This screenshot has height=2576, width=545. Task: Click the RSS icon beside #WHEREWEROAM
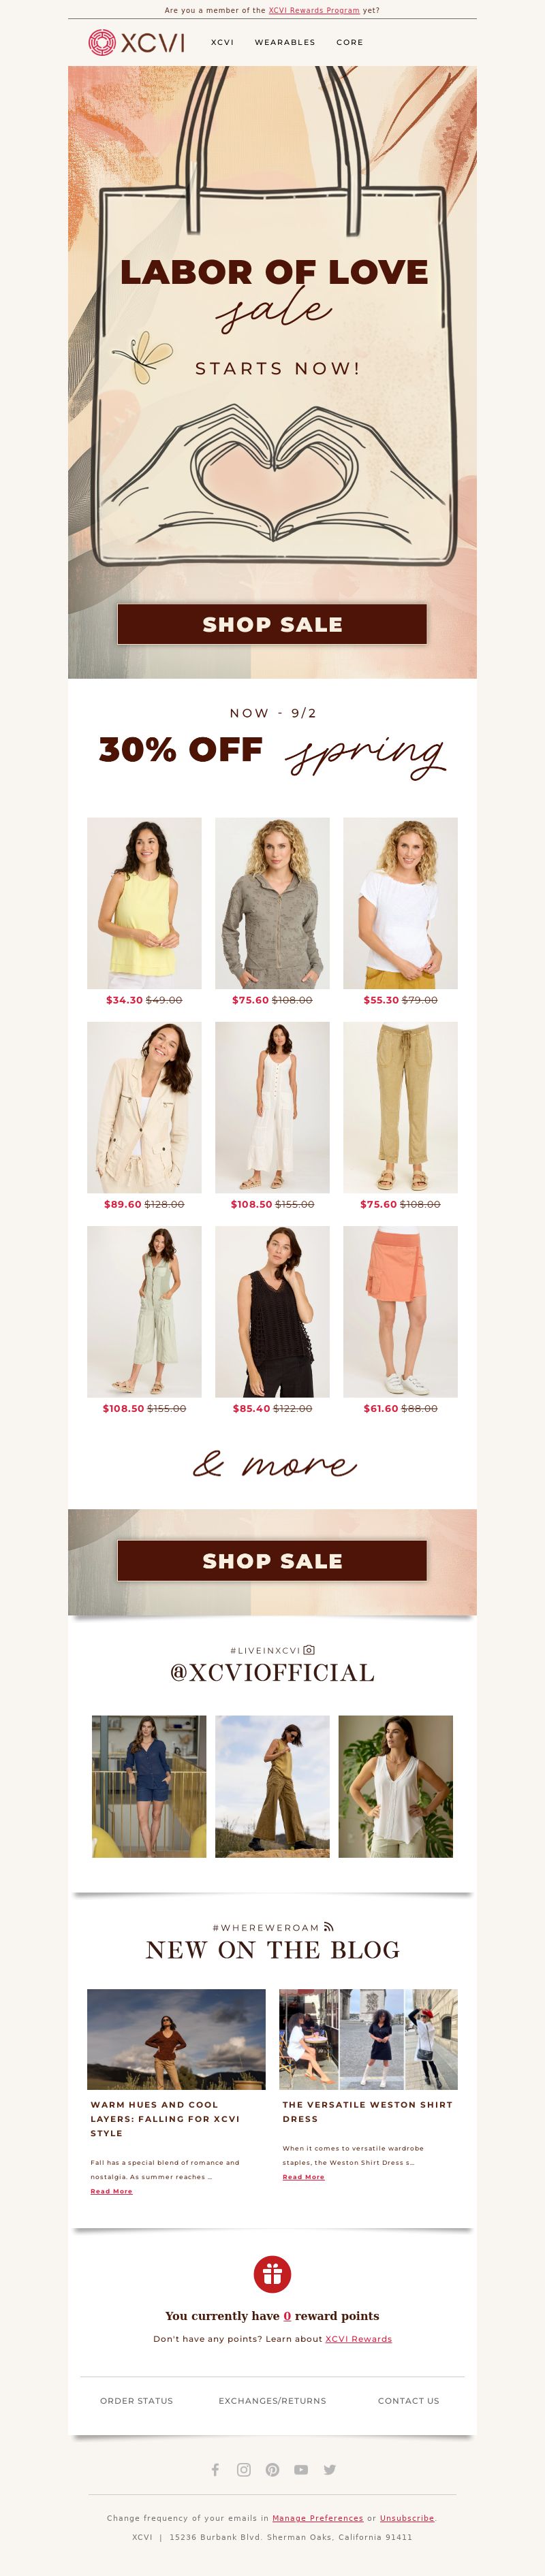coord(328,1926)
